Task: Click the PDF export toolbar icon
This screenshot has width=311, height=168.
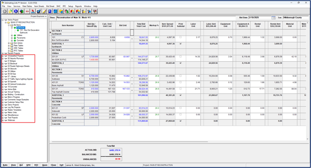Action: [x=33, y=11]
